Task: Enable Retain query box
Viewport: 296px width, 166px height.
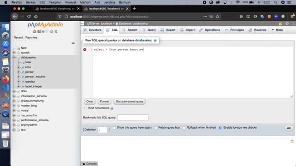Action: coord(156,128)
